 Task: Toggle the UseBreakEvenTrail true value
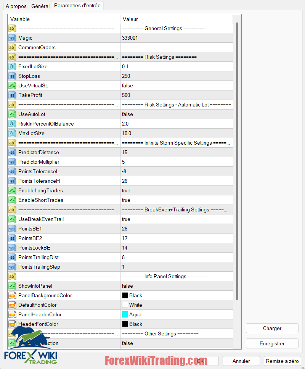177,219
